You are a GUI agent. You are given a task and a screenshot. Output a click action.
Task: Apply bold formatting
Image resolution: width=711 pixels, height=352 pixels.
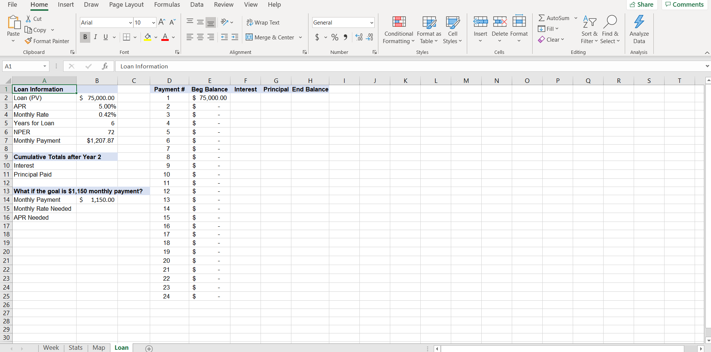click(85, 37)
